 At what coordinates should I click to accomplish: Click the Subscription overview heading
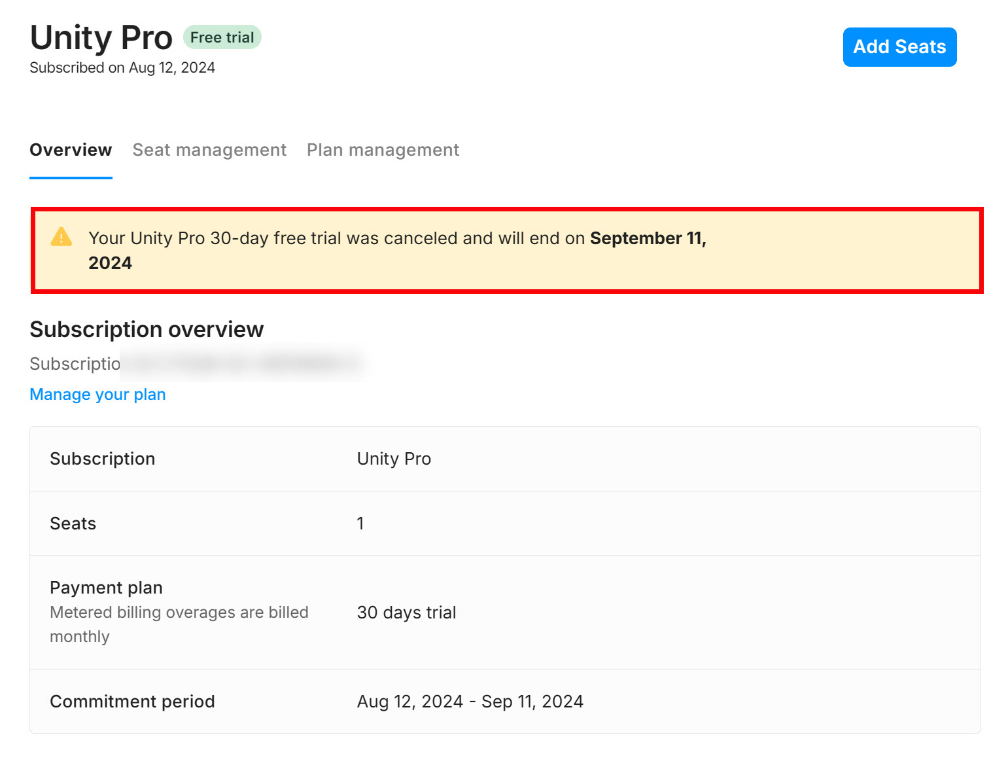coord(147,329)
